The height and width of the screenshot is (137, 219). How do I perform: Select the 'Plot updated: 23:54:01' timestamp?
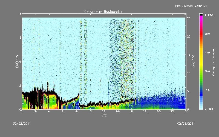(191, 6)
